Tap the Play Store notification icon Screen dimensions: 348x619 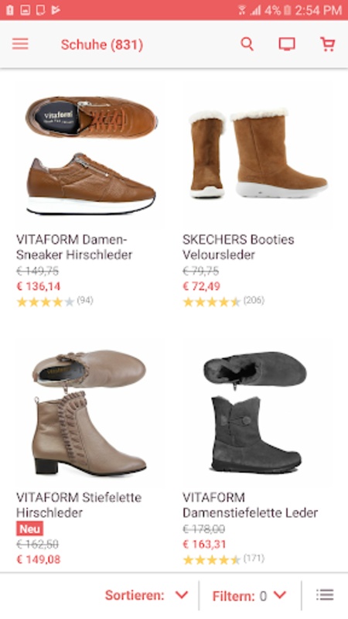pos(56,10)
